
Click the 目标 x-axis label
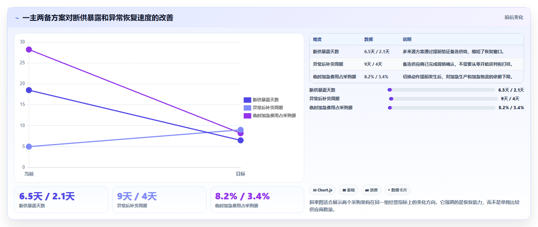pos(241,174)
